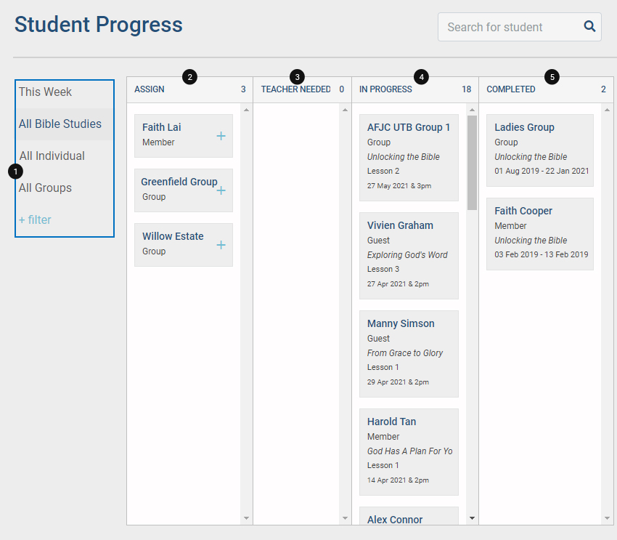The image size is (617, 540).
Task: Click the In Progress column scroll down arrow
Action: click(473, 518)
